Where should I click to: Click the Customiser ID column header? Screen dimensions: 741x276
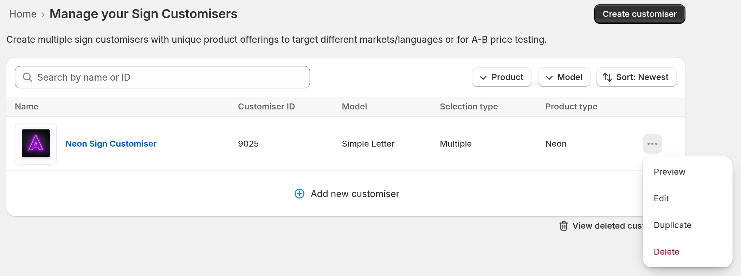(266, 107)
